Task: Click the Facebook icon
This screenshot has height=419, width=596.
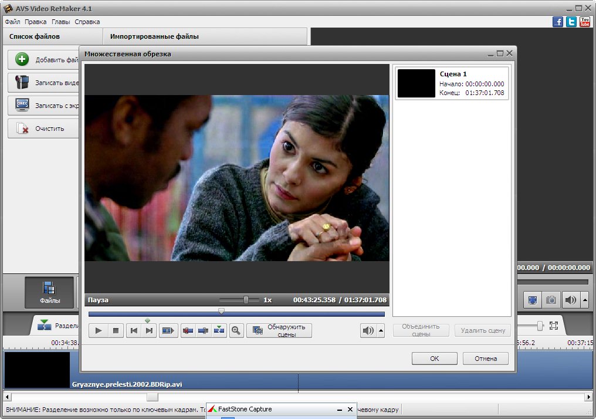Action: point(558,22)
